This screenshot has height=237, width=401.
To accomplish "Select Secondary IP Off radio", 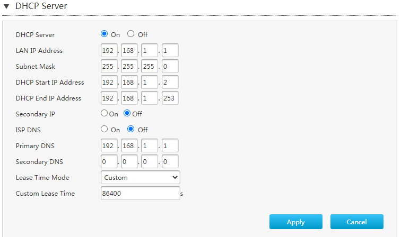I will [x=127, y=113].
